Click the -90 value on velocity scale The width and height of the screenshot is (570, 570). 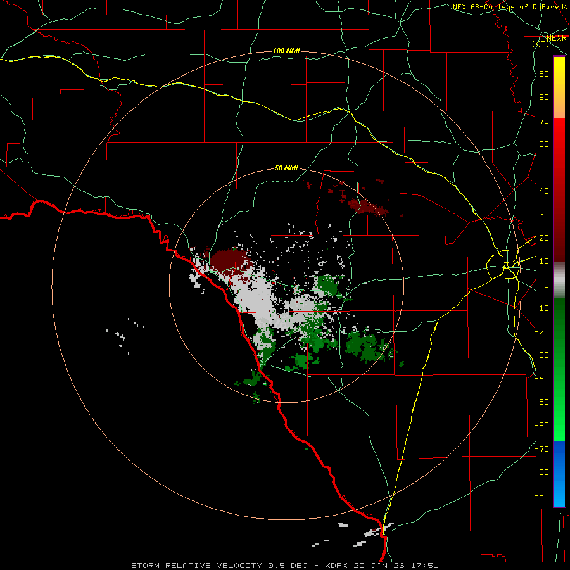[541, 496]
